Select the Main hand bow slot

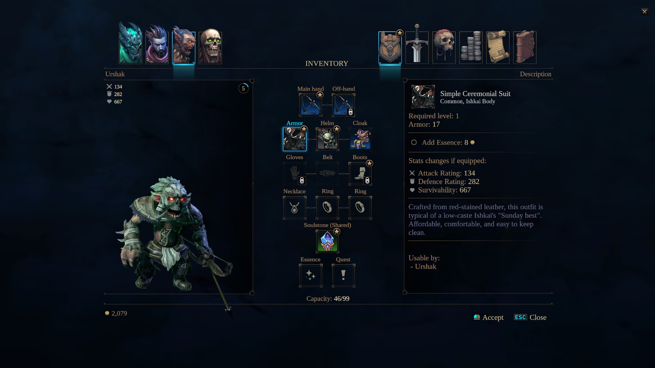310,105
